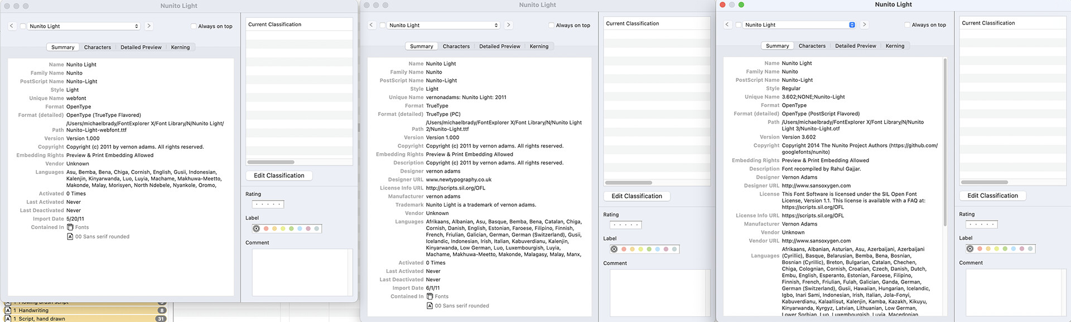
Task: Open Detailed Preview tab in the right window
Action: 856,46
